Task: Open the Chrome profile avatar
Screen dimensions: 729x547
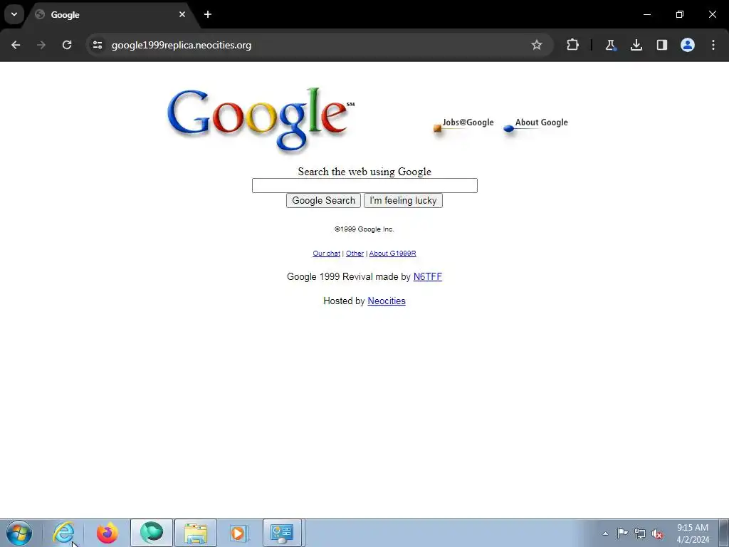Action: point(687,45)
